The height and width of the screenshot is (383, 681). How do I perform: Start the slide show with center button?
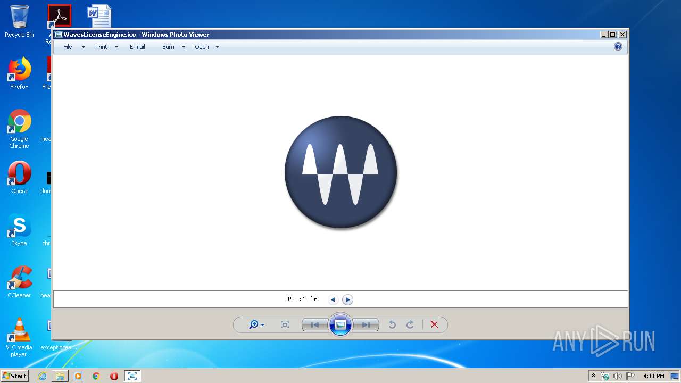[x=340, y=324]
